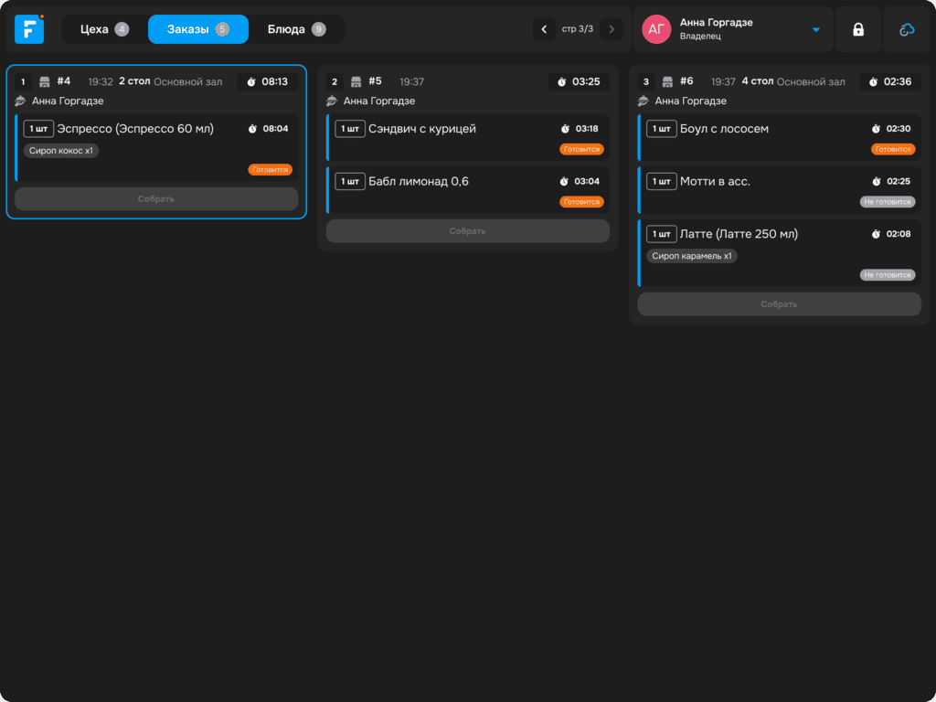Click the number 2 badge of order #5
This screenshot has width=936, height=702.
[x=335, y=81]
